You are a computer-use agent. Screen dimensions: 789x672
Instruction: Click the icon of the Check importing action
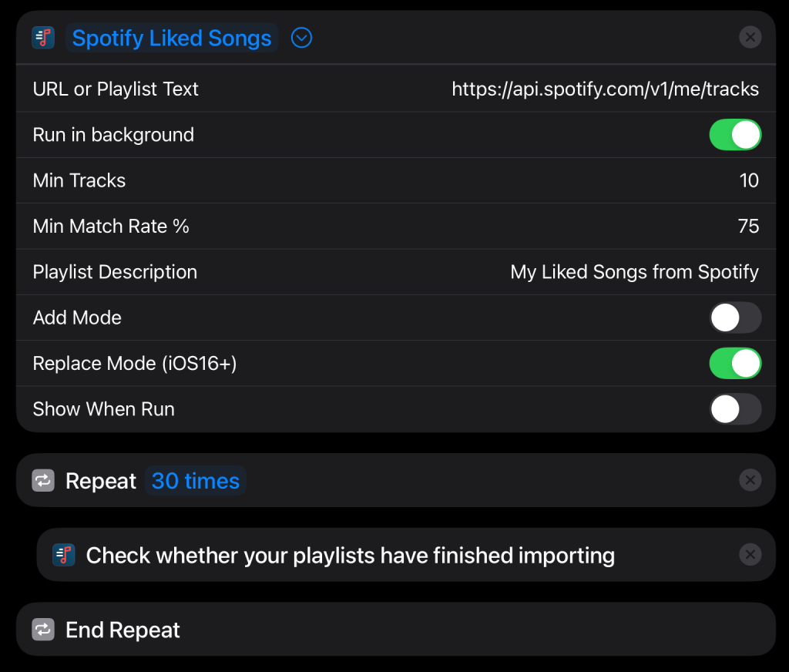pyautogui.click(x=64, y=555)
